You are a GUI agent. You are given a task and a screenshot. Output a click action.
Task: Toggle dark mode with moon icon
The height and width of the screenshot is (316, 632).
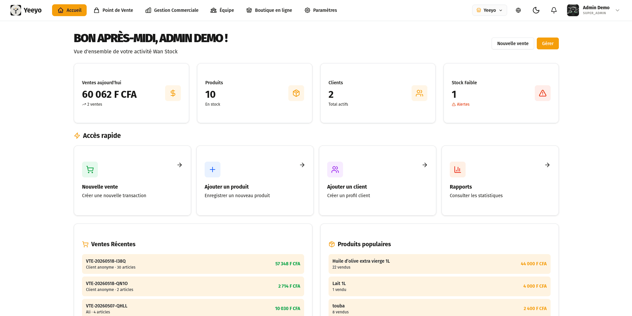pyautogui.click(x=536, y=10)
